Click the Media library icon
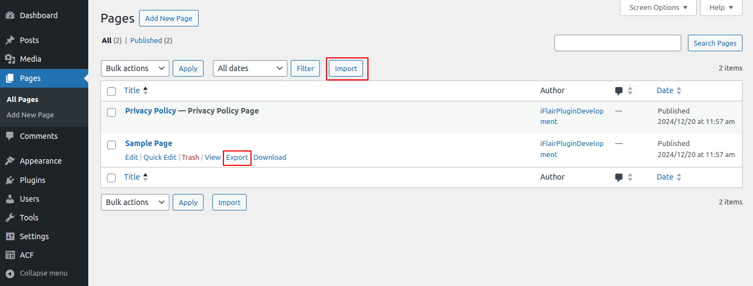 (x=10, y=59)
